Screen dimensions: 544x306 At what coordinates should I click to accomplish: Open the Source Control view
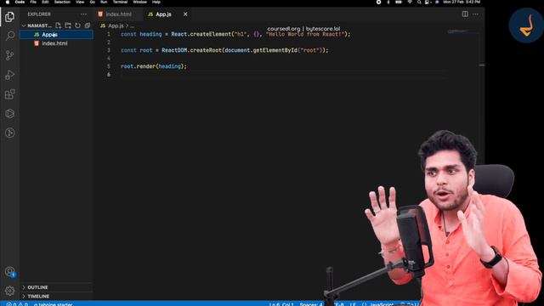coord(9,55)
